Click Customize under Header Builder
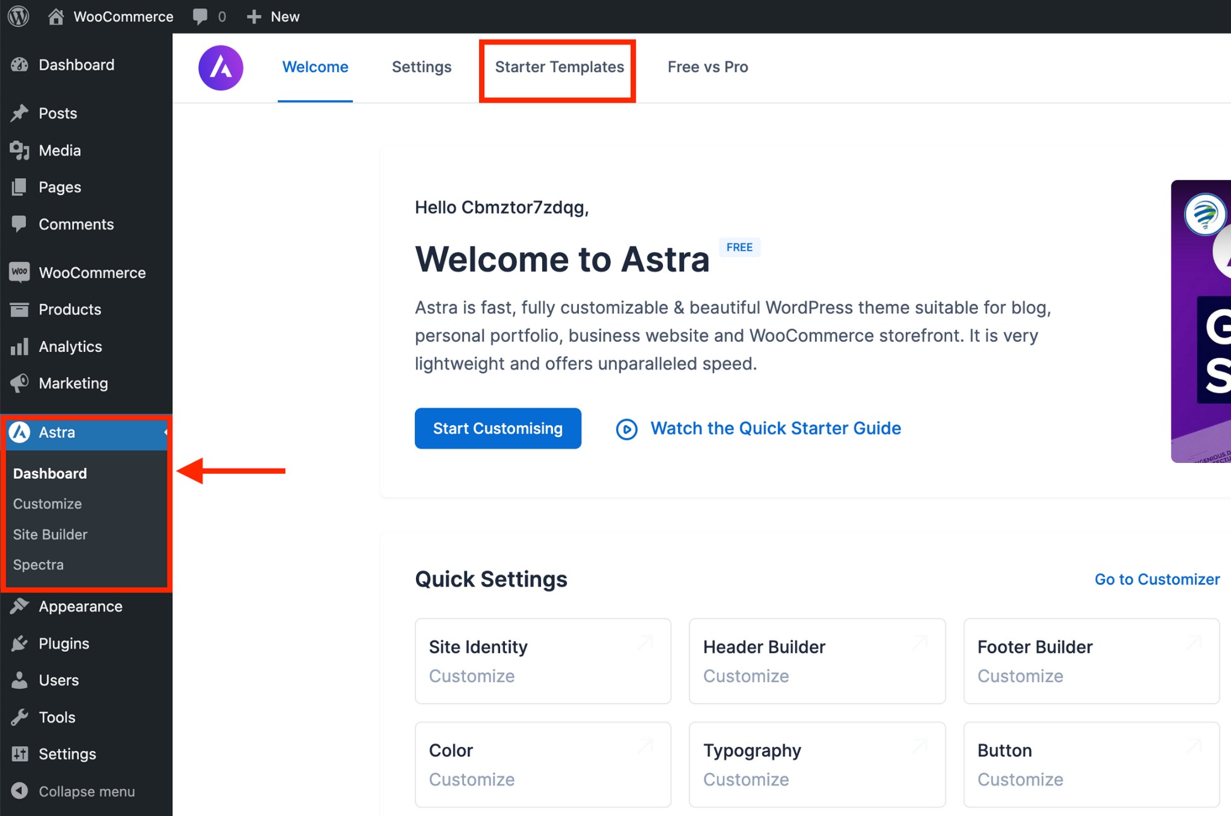 (746, 676)
